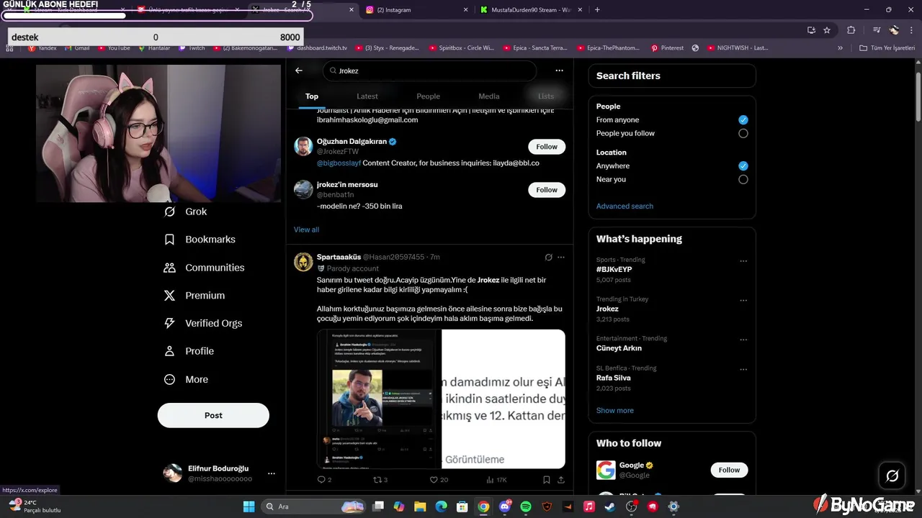This screenshot has width=922, height=518.
Task: Open the 'Tüm Yer İşaretleri' bookmarks folder
Action: tap(887, 48)
